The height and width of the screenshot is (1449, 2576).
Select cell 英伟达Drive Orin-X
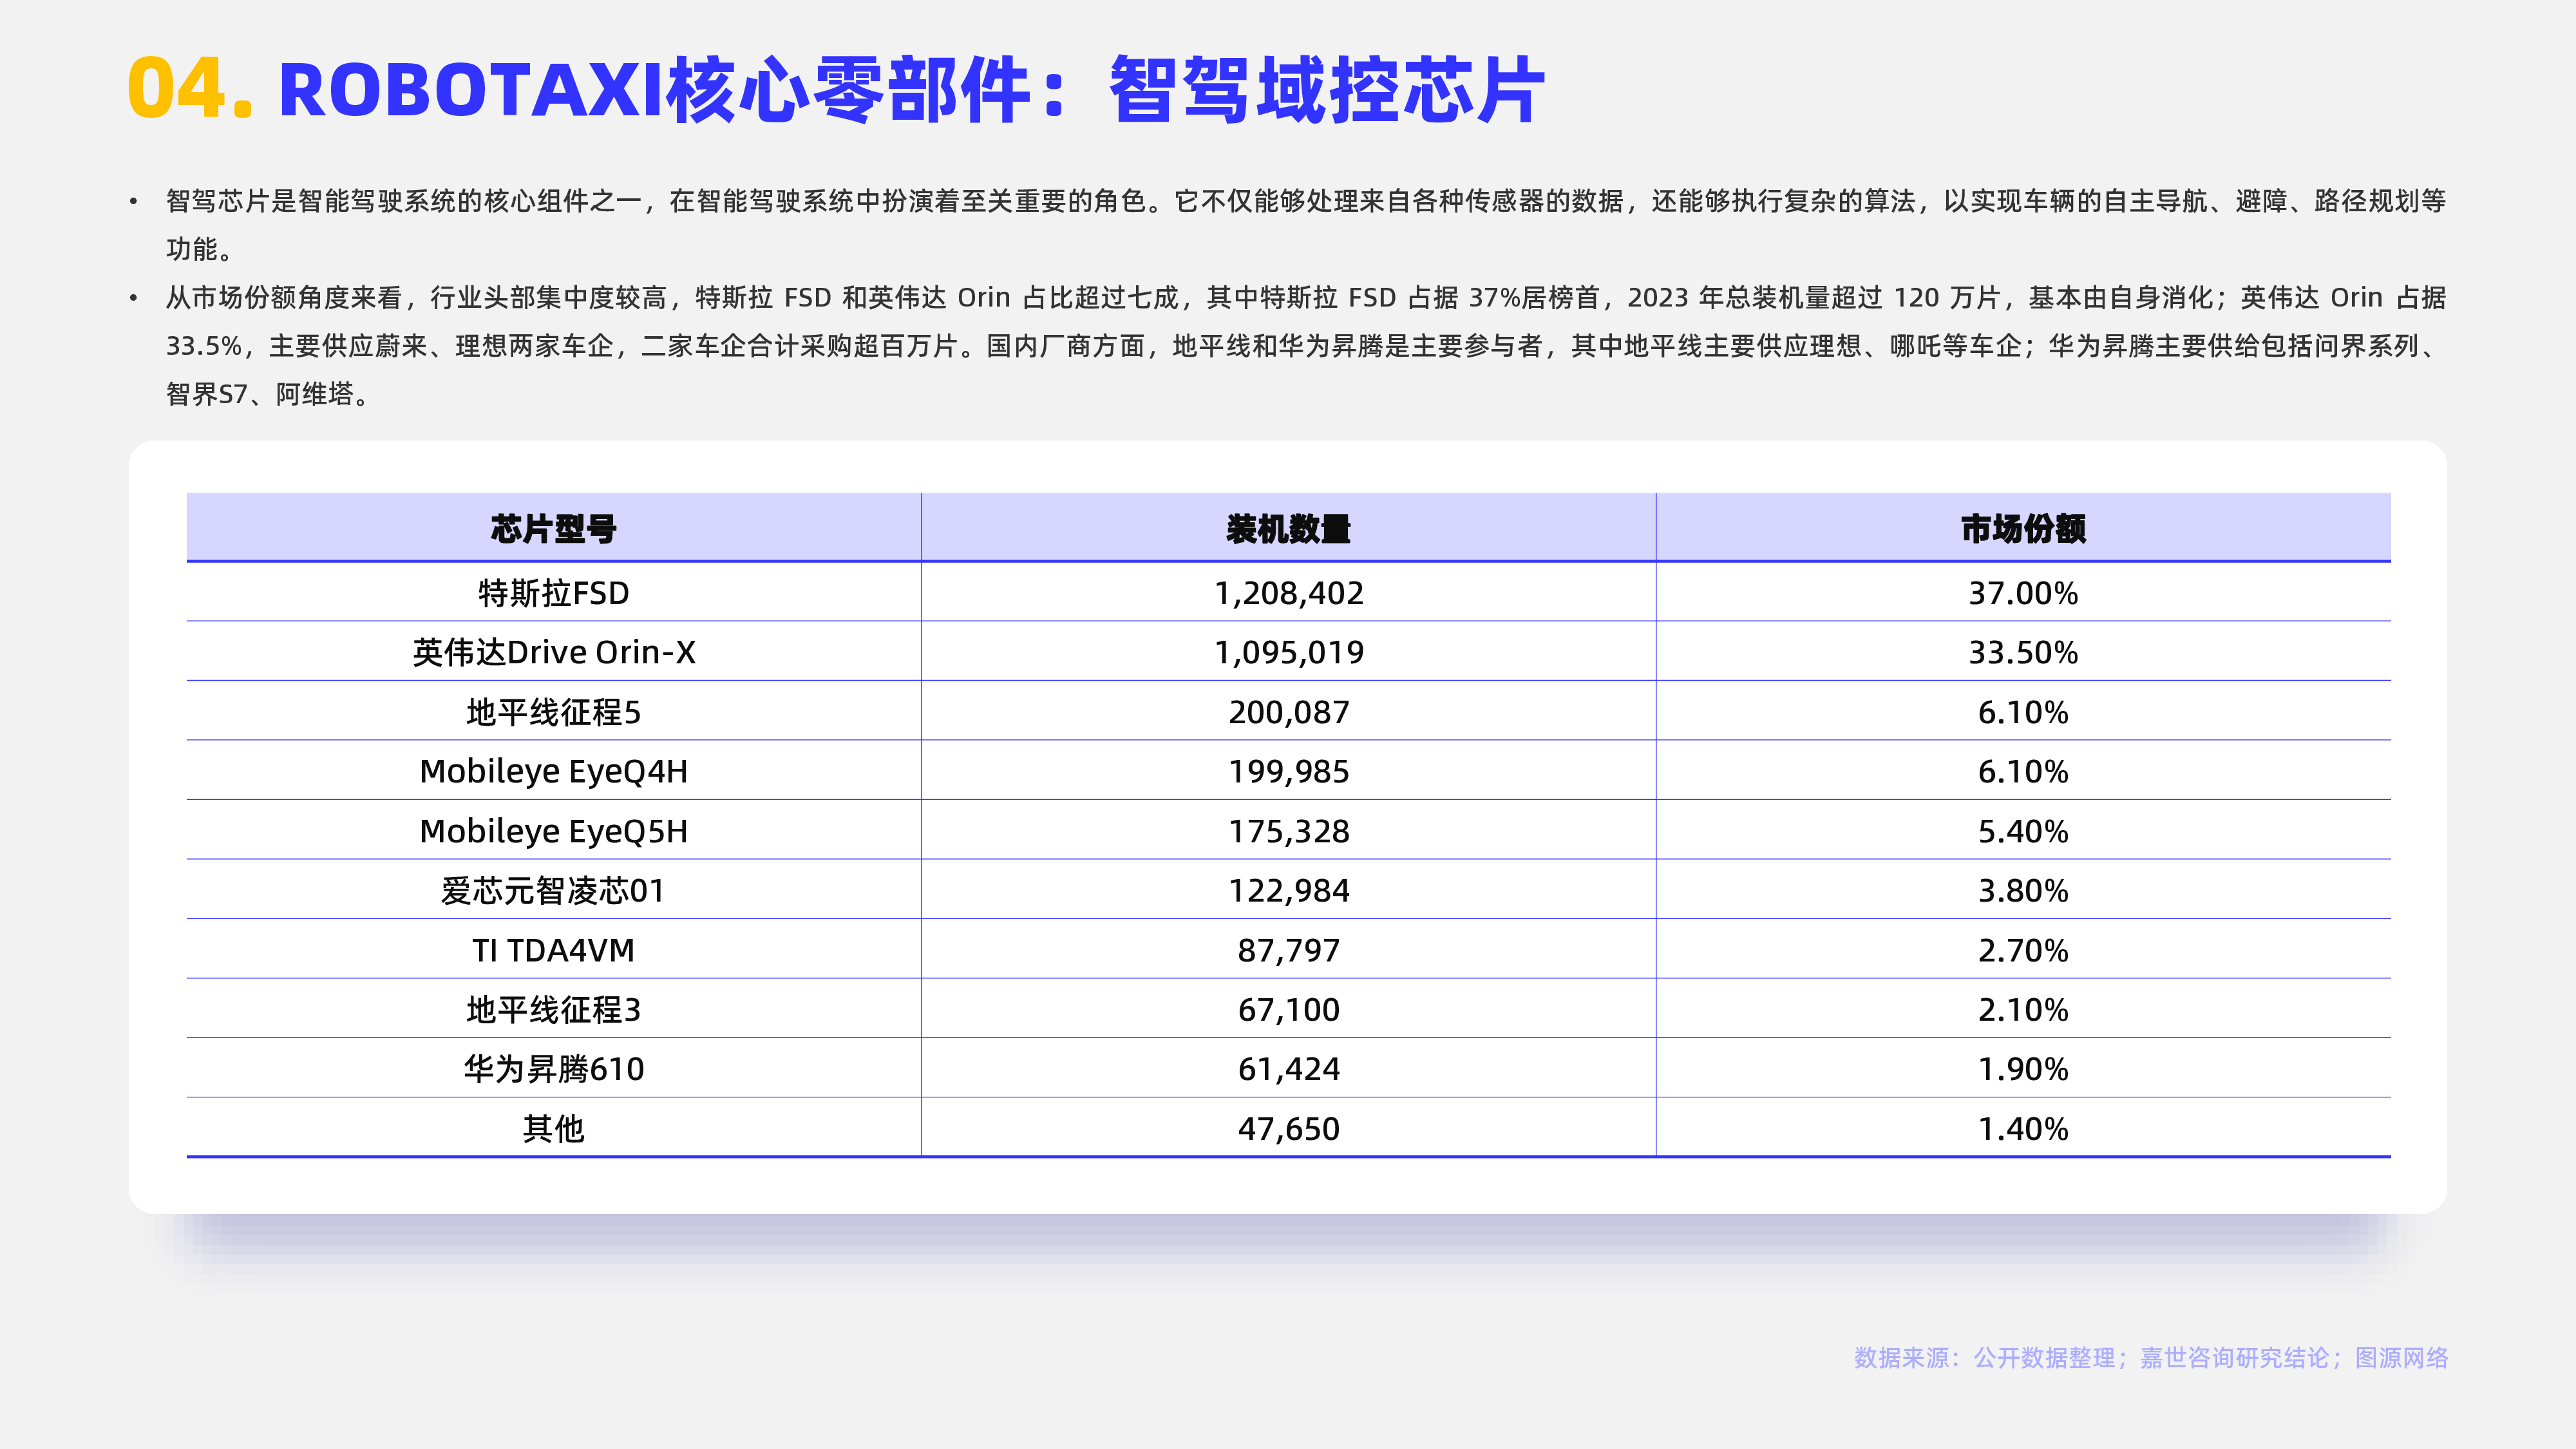coord(553,652)
